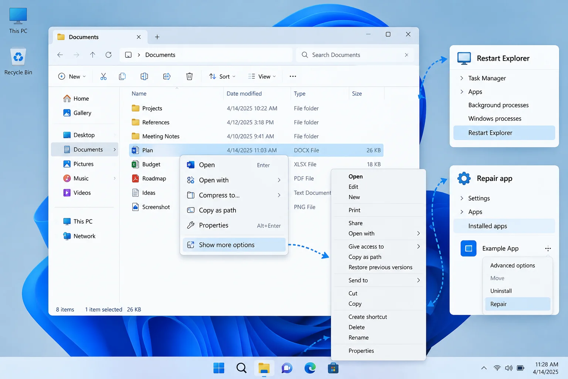The image size is (568, 379).
Task: Choose Repair in Example App menu
Action: click(x=518, y=304)
